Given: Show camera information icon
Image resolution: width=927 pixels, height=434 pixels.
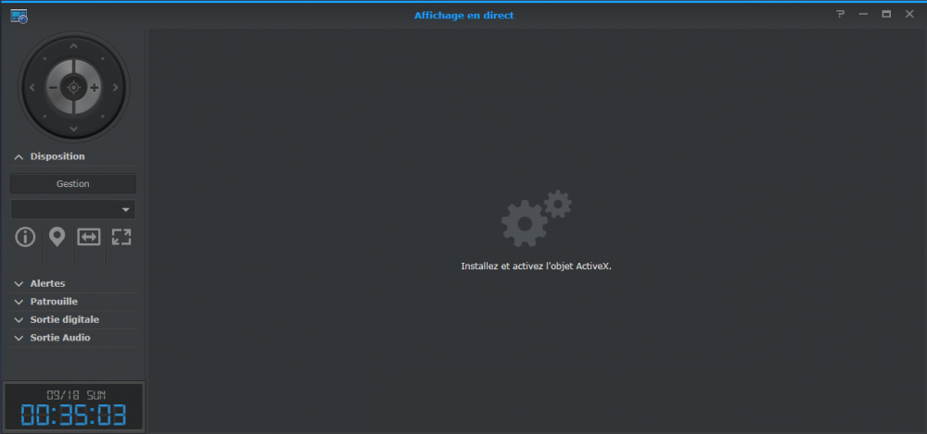Looking at the screenshot, I should (25, 237).
